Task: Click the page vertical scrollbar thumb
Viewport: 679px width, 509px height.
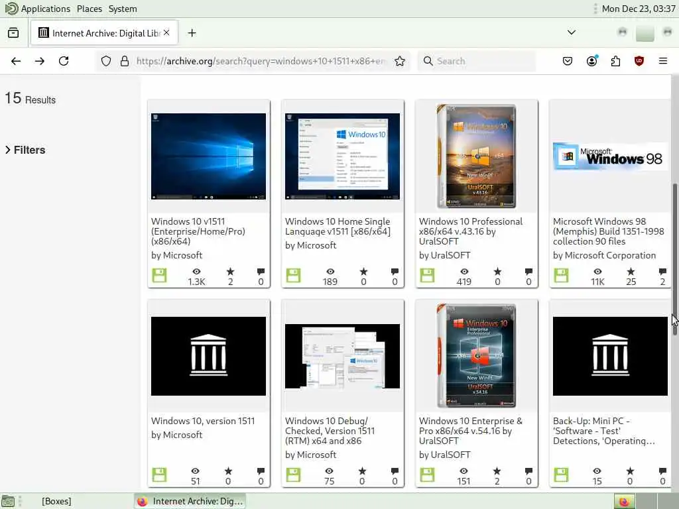Action: pos(675,258)
